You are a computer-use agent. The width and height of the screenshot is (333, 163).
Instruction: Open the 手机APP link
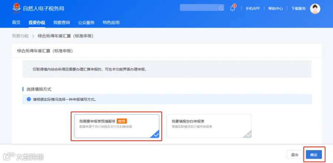[253, 8]
